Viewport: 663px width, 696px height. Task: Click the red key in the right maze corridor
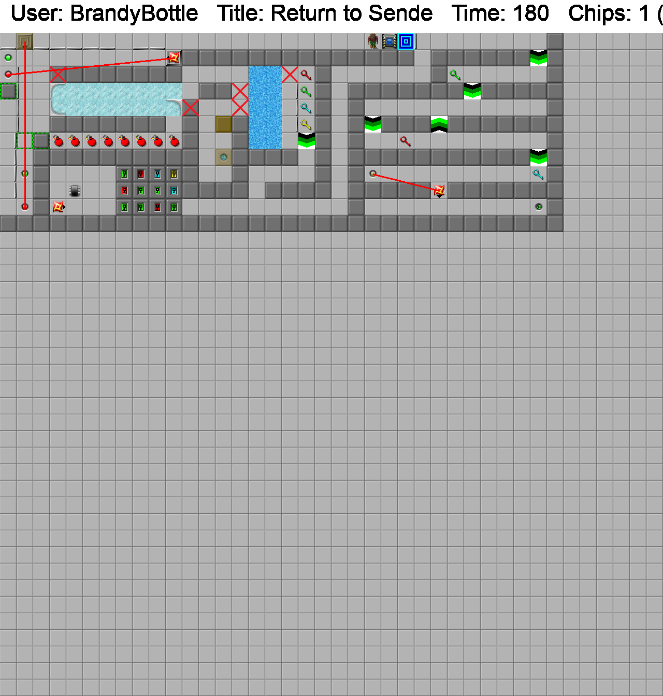(406, 141)
